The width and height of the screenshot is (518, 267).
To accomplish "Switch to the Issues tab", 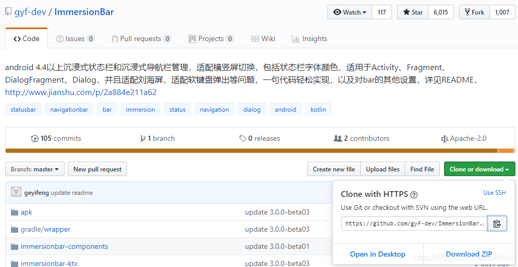I will tap(75, 38).
